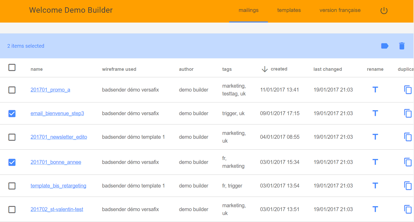Sort by the author column header
The image size is (414, 222).
(x=186, y=69)
